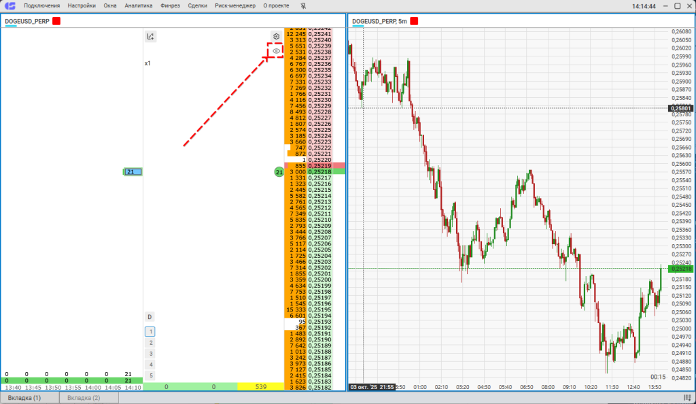The height and width of the screenshot is (404, 696).
Task: Switch to Вкладка (2) tab
Action: pyautogui.click(x=85, y=397)
